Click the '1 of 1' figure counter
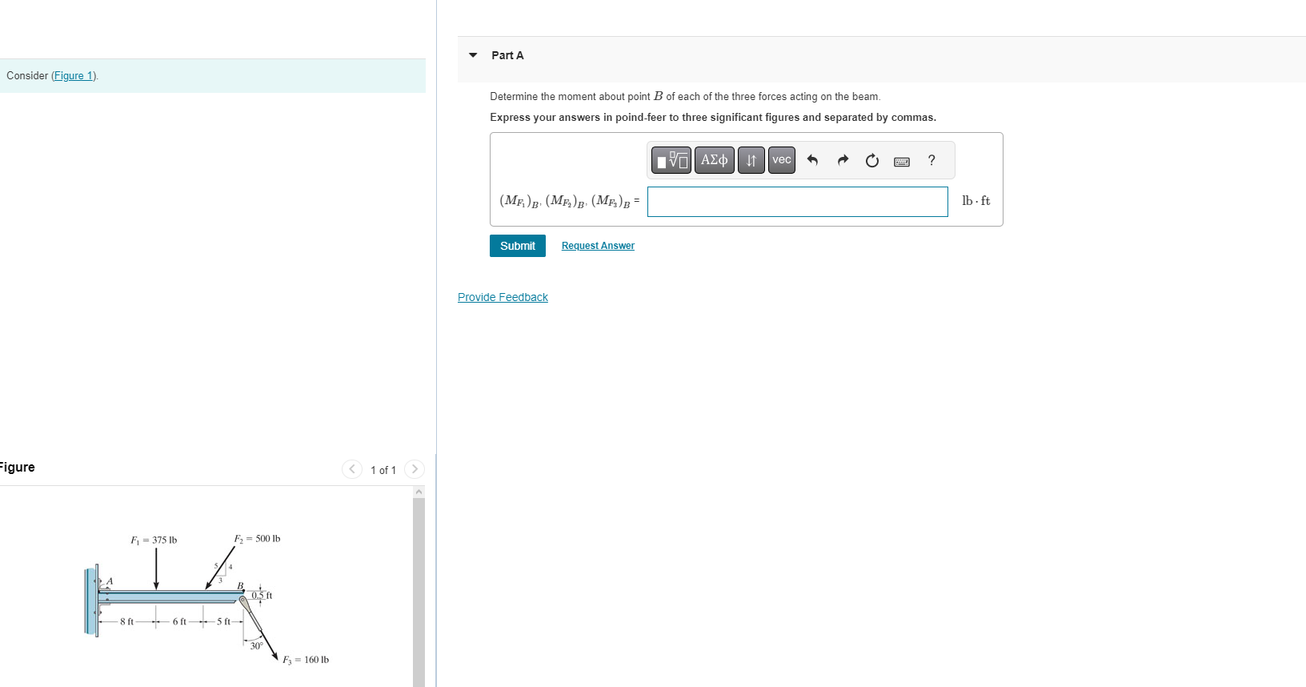 (x=383, y=470)
